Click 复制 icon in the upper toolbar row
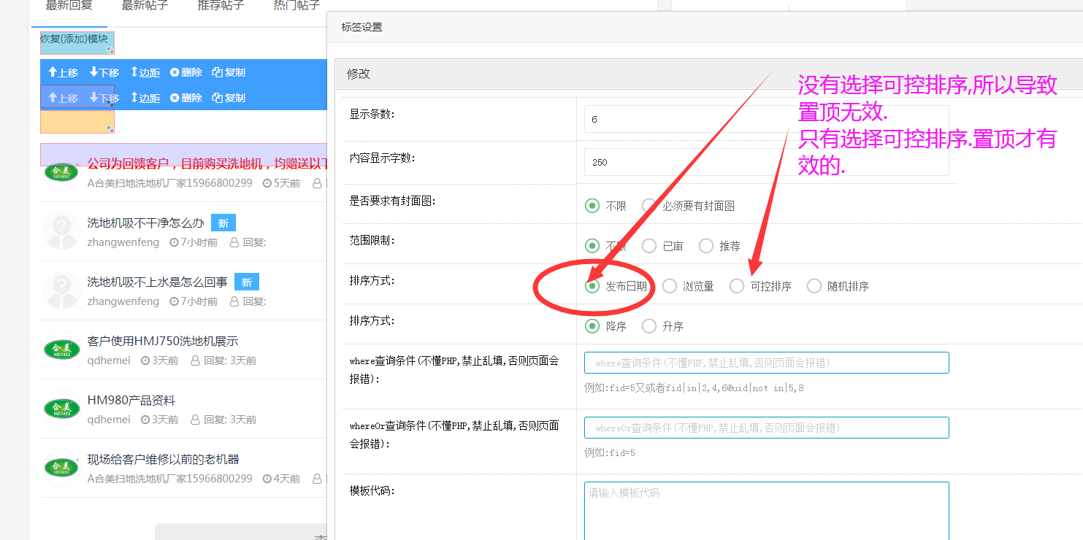Screen dimensions: 1083x540 217,72
